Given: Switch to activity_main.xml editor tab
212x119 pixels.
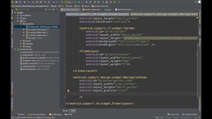Looking at the screenshot, I should point(70,10).
